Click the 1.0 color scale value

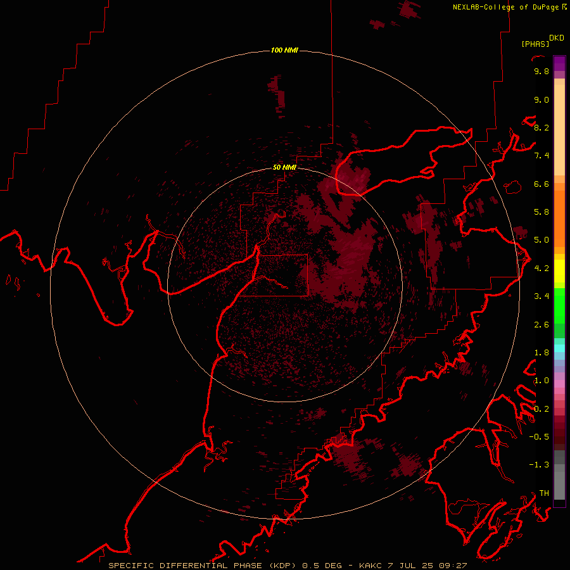(541, 381)
